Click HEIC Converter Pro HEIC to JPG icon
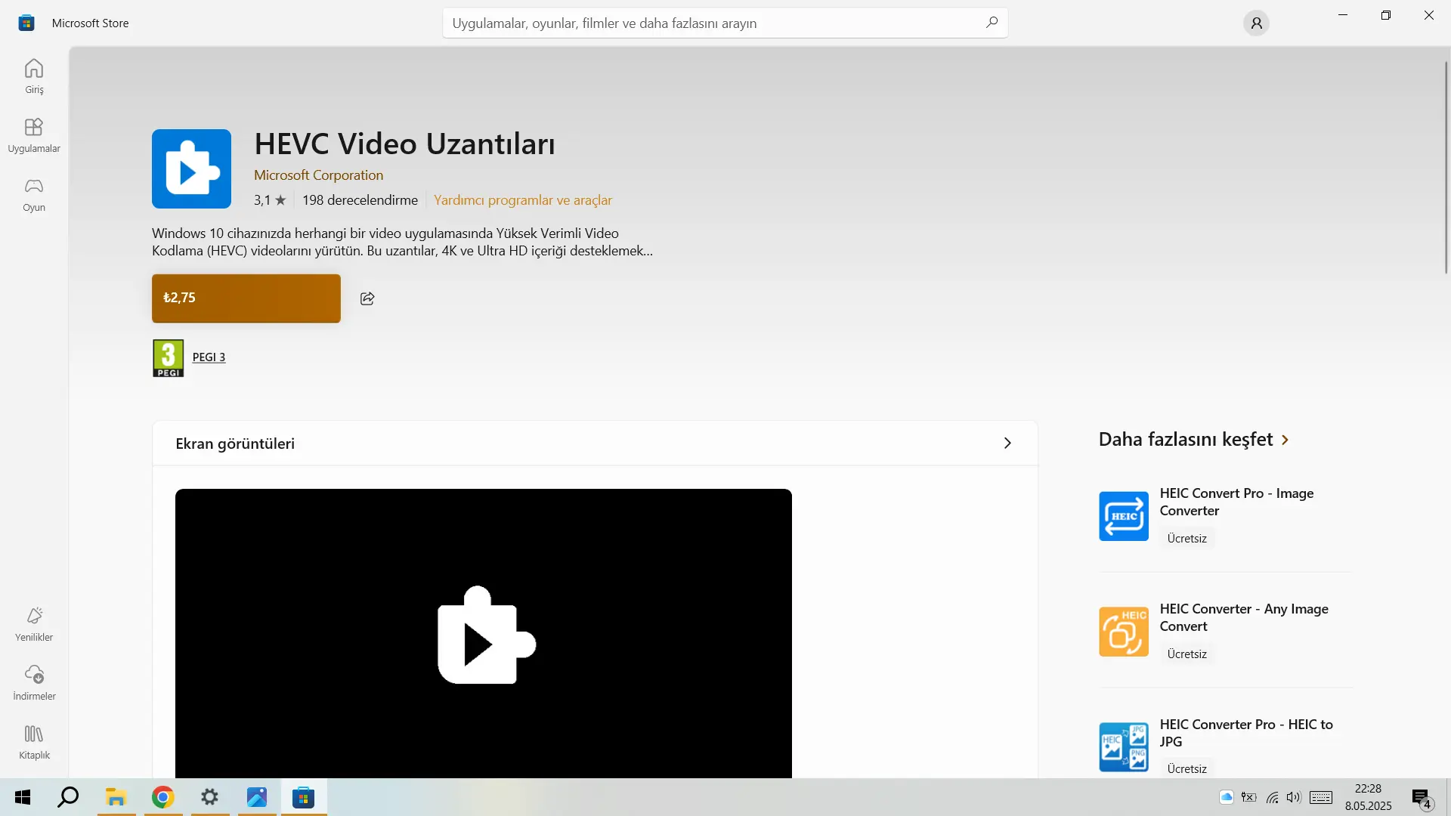This screenshot has height=816, width=1451. pyautogui.click(x=1124, y=747)
